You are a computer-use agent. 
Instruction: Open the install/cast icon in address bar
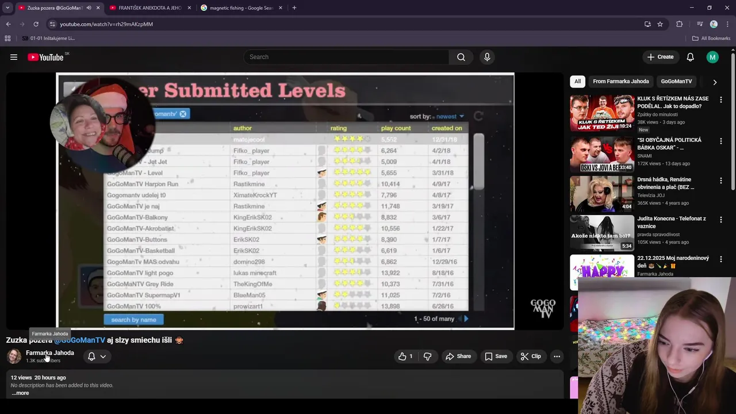click(x=647, y=24)
